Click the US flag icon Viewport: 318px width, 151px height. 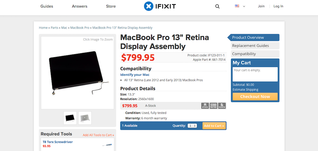click(x=237, y=6)
